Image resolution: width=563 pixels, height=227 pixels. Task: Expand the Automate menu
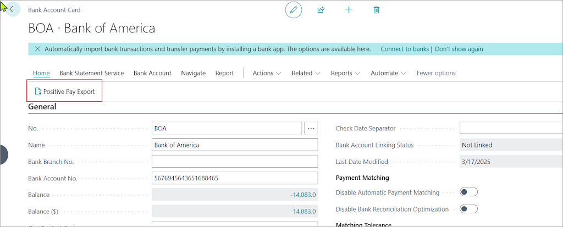click(388, 73)
